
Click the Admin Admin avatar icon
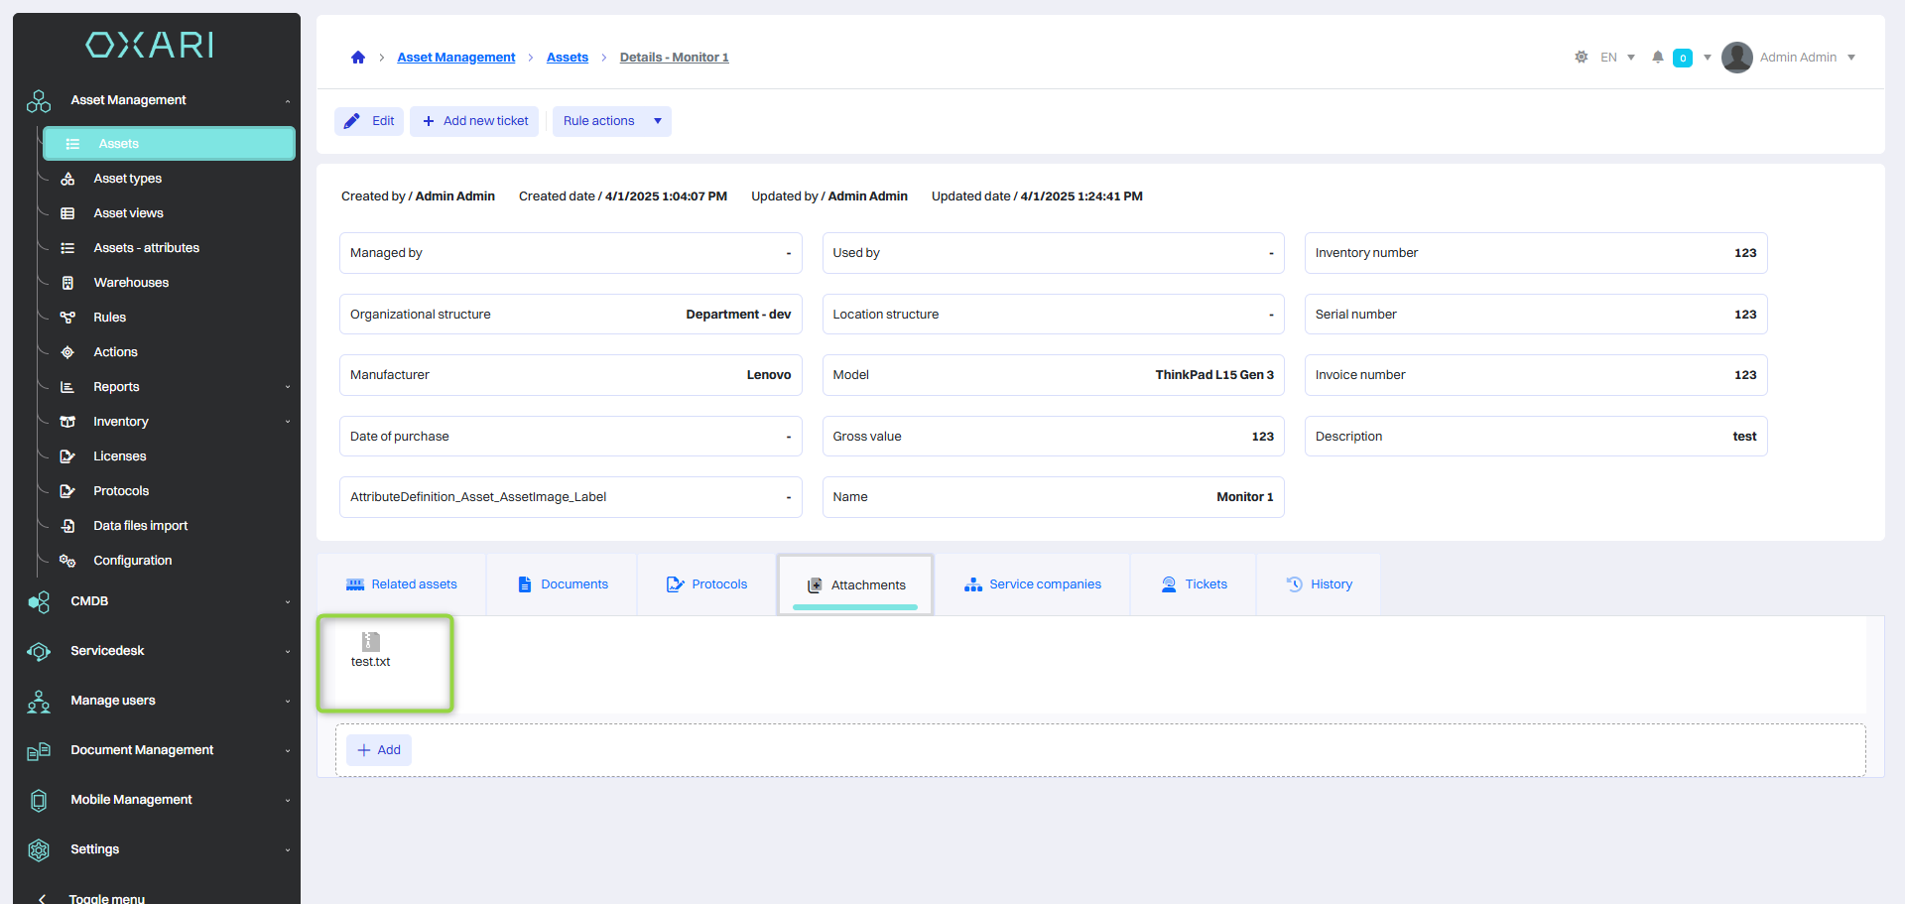coord(1736,58)
